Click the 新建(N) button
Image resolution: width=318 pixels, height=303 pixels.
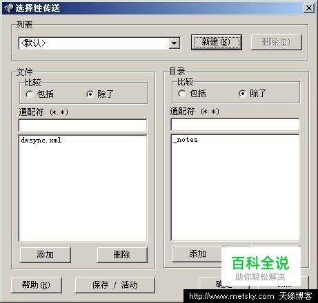(x=217, y=42)
